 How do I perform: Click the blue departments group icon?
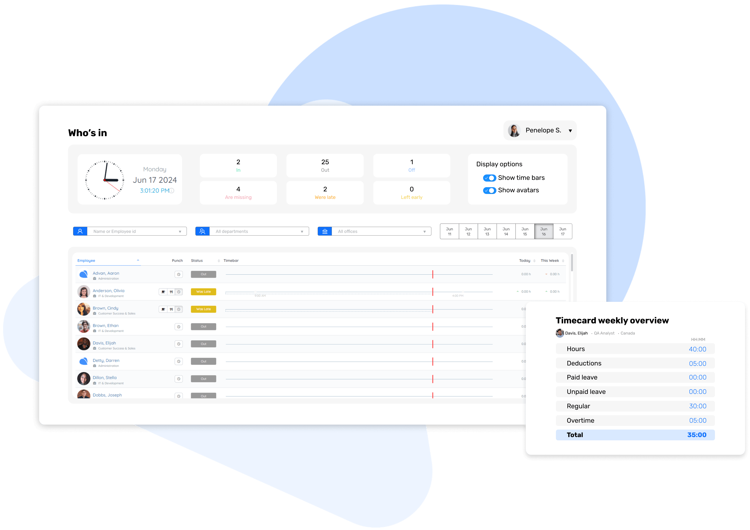coord(202,231)
